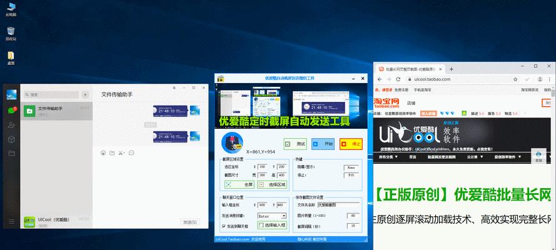The width and height of the screenshot is (556, 250).
Task: Click the WeChat search box
Action: click(51, 94)
